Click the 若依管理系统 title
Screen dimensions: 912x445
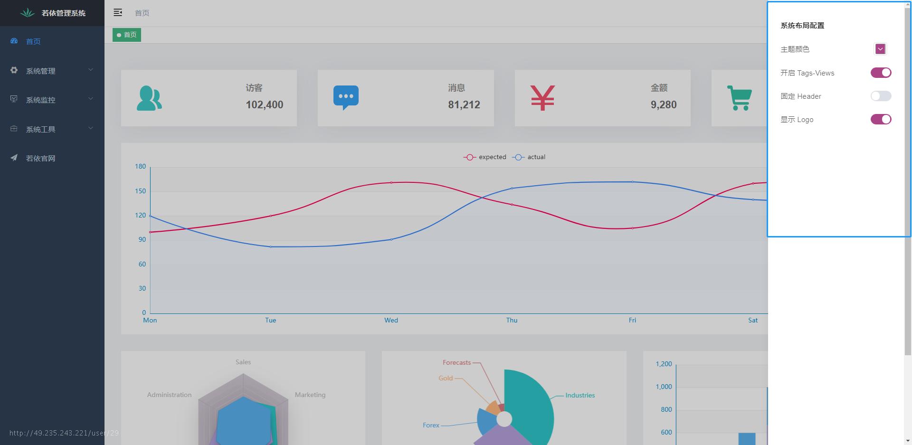[64, 13]
